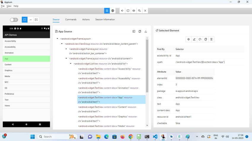
Task: Collapse the root android.widget.FrameLayout node
Action: point(58,39)
